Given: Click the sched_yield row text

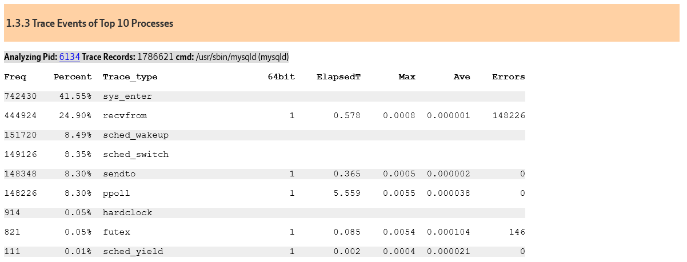Looking at the screenshot, I should coord(133,252).
